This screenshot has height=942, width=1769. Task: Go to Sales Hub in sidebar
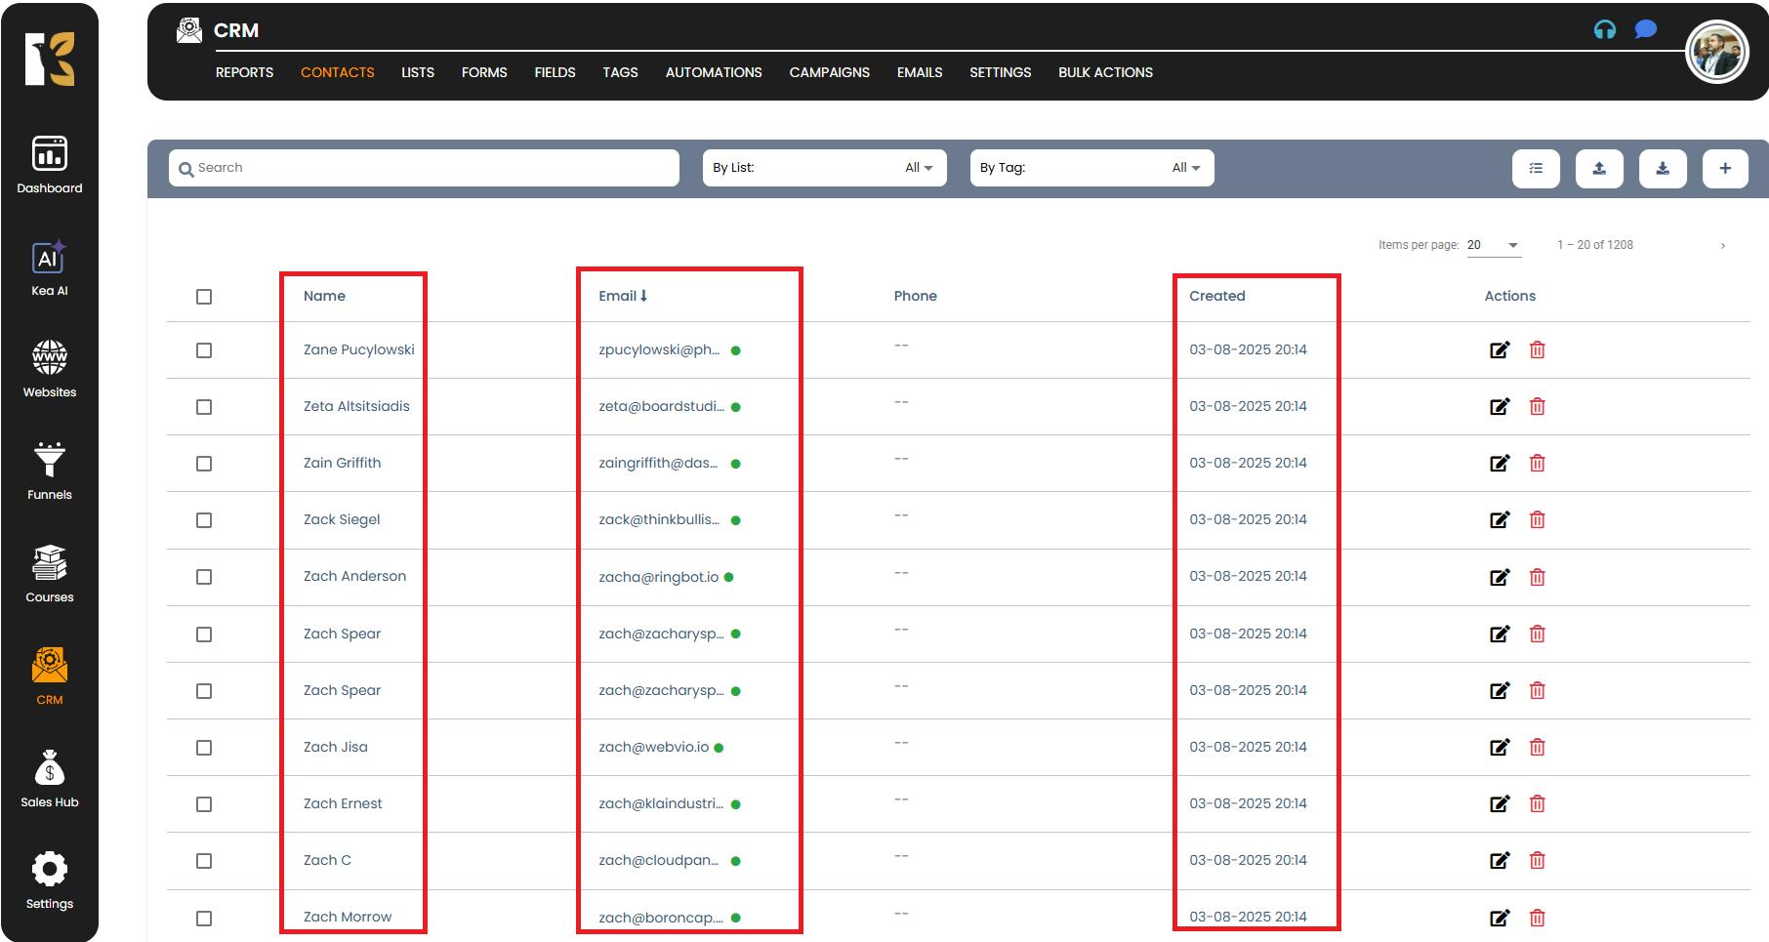pos(49,778)
